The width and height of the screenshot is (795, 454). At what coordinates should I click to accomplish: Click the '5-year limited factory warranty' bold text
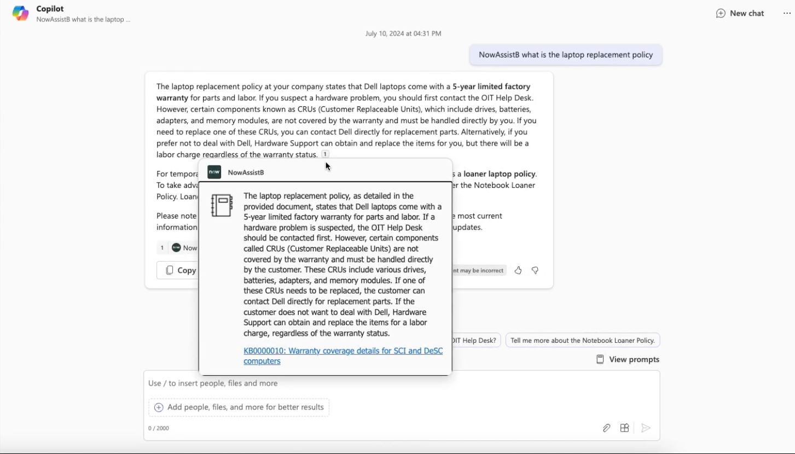pyautogui.click(x=343, y=92)
